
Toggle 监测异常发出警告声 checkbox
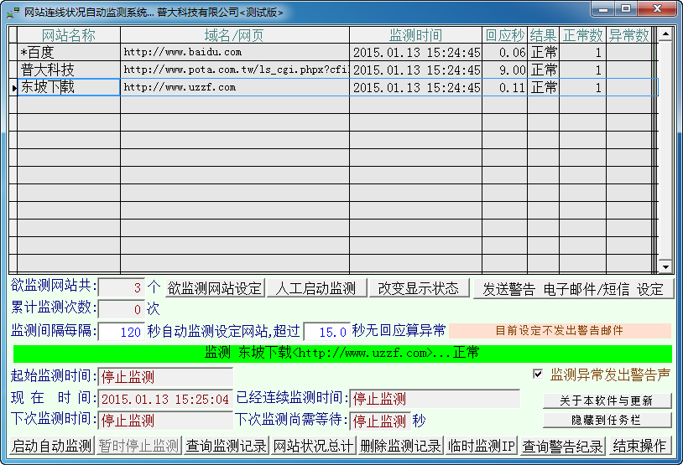pyautogui.click(x=538, y=374)
